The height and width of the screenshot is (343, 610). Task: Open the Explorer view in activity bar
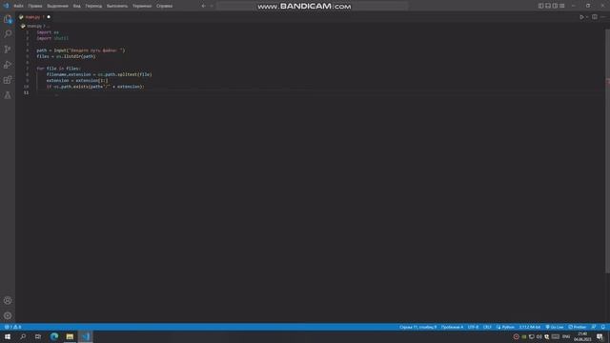[x=8, y=19]
